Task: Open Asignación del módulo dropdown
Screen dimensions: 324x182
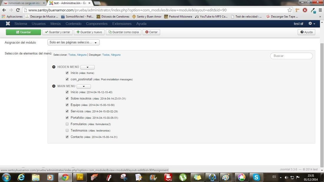Action: tap(73, 42)
